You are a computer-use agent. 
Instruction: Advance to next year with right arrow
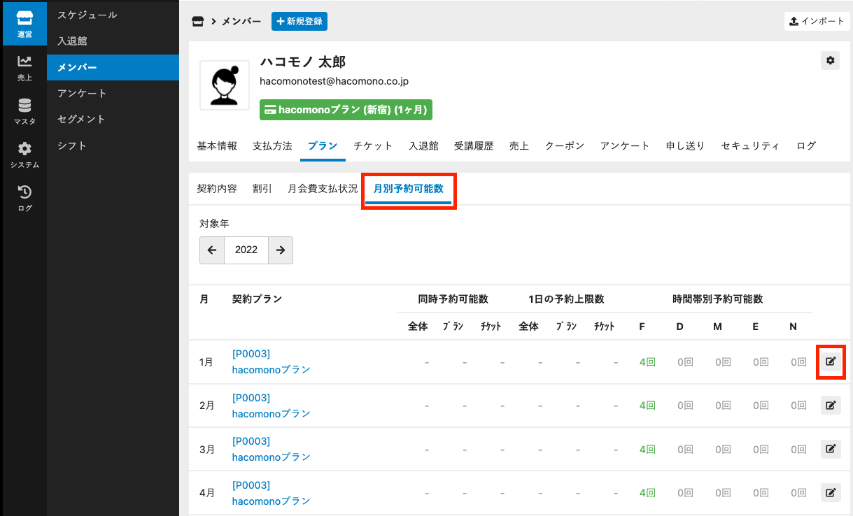281,250
